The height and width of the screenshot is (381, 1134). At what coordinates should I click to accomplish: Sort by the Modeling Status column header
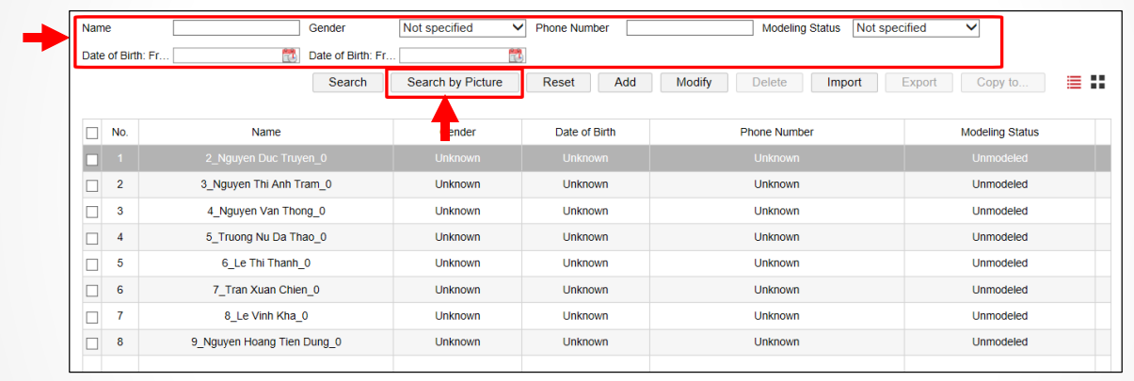tap(999, 133)
